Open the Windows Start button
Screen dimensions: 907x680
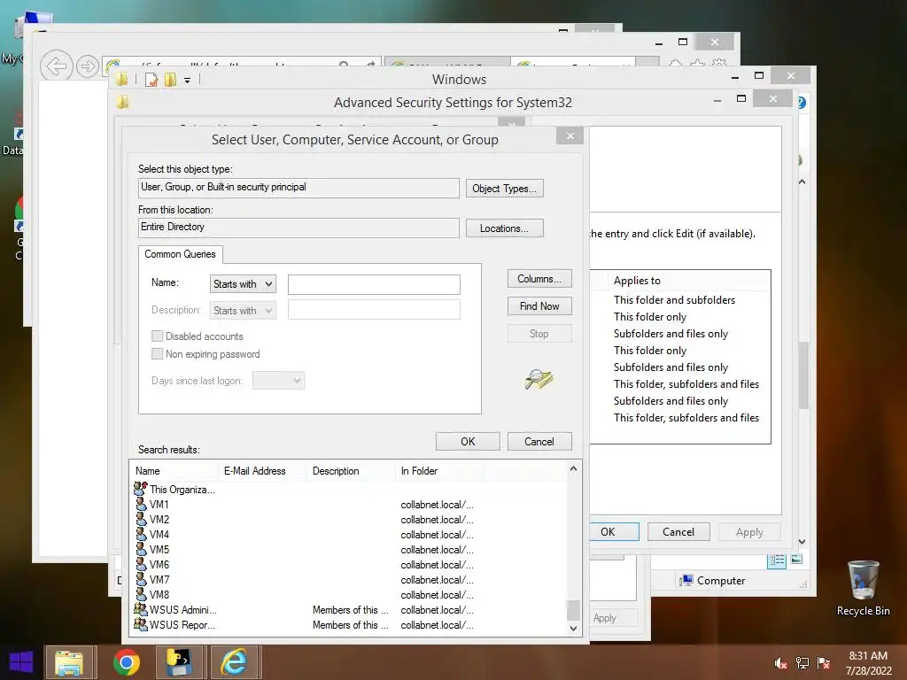click(x=21, y=662)
